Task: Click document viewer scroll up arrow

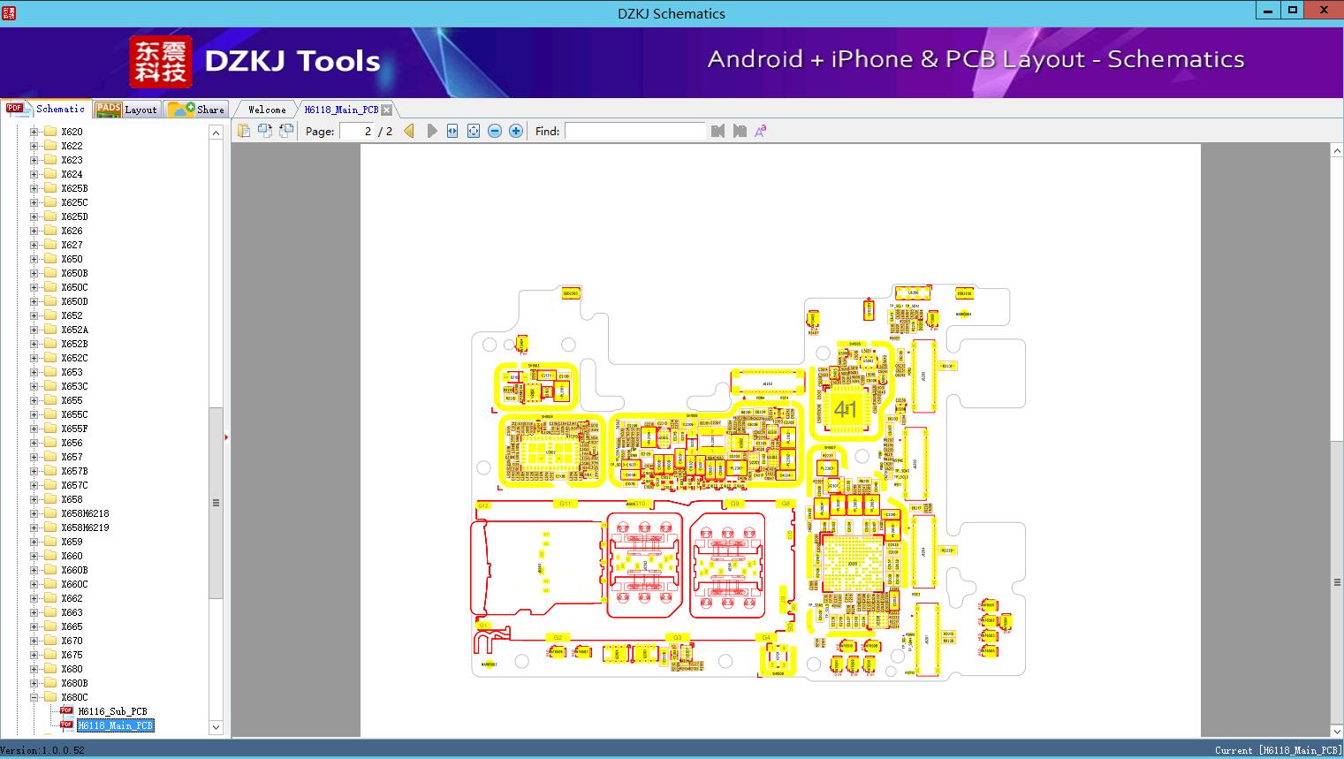Action: (1337, 151)
